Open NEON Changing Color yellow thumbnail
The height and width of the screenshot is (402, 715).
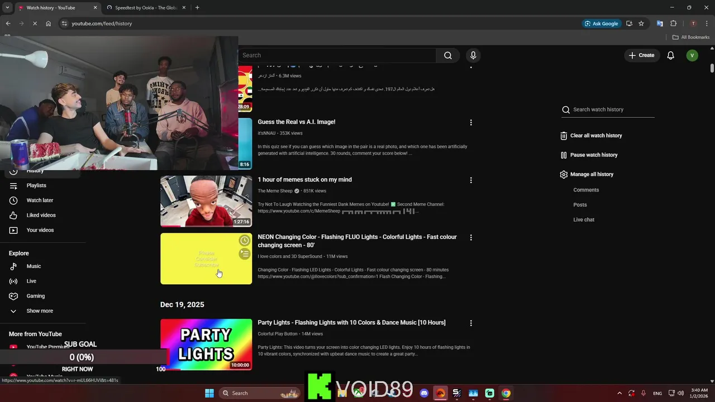pyautogui.click(x=206, y=259)
